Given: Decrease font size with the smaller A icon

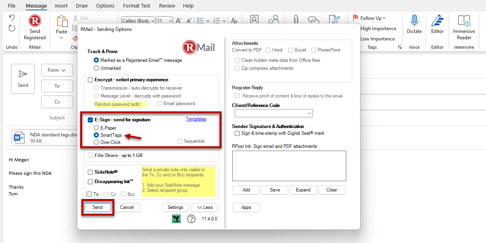Looking at the screenshot, I should pos(189,21).
